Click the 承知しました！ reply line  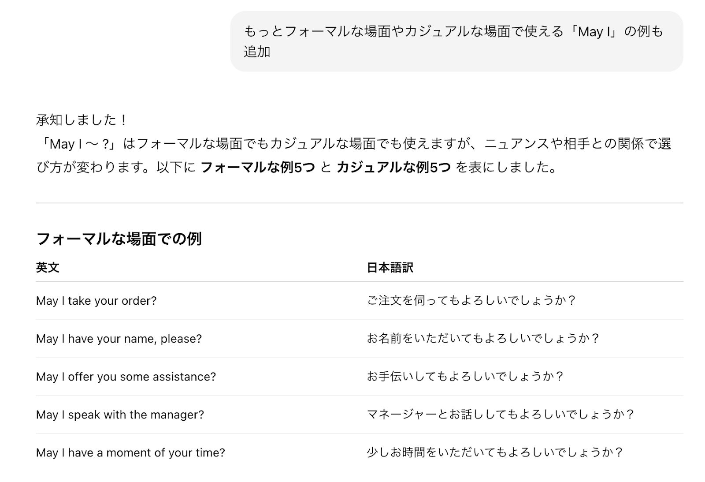(x=82, y=120)
